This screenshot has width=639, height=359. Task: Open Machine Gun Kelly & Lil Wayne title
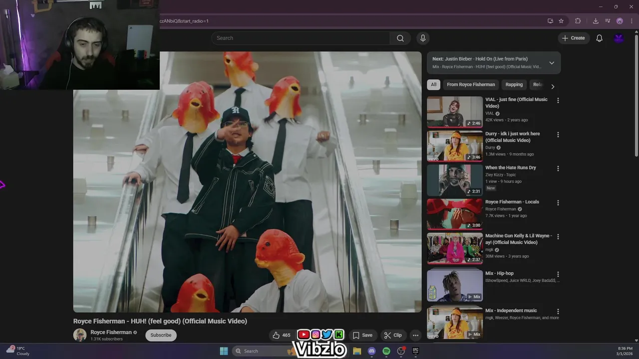click(x=519, y=239)
